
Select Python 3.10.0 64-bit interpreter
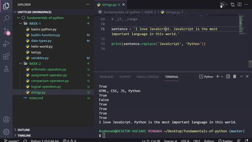pos(44,140)
